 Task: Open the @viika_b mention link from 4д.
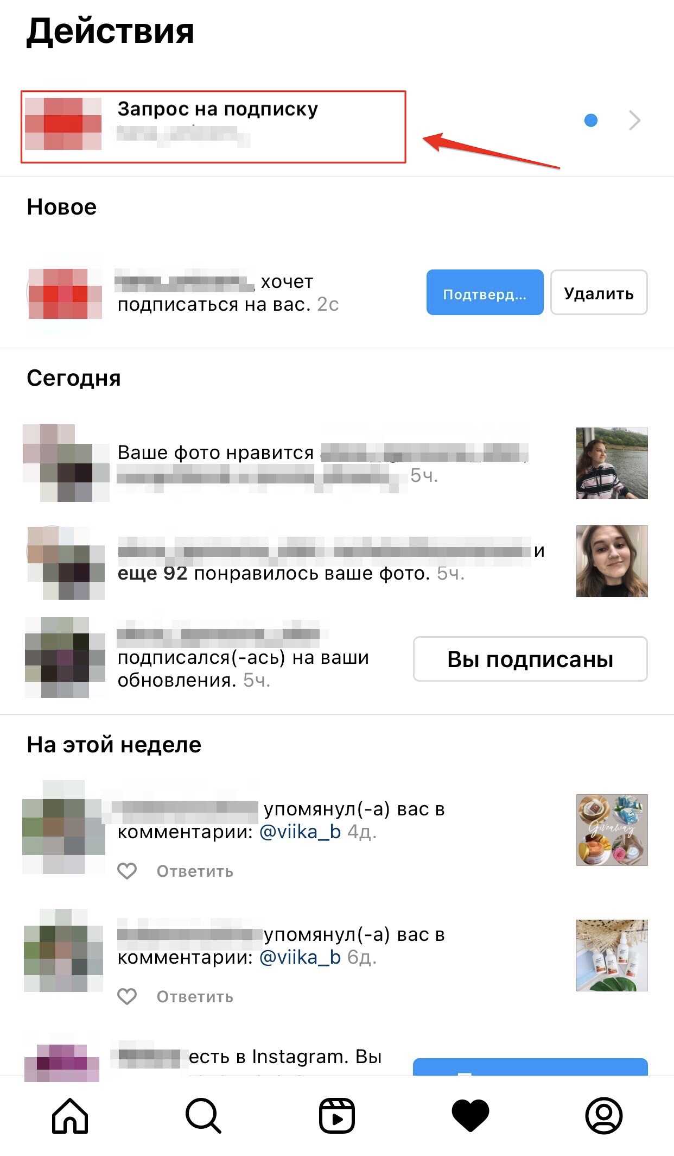300,832
